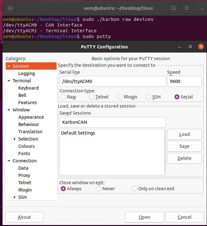
Task: Click the /dev/ttyACM1 Terminal Interface line
Action: pos(50,31)
